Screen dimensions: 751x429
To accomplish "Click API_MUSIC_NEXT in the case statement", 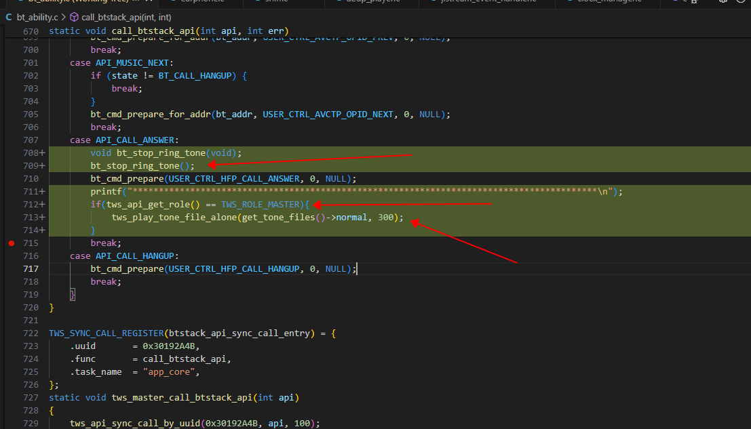I will [132, 62].
